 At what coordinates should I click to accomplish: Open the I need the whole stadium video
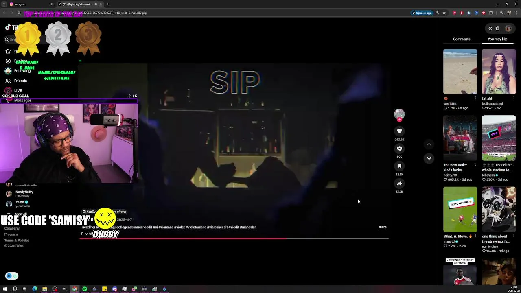499,138
